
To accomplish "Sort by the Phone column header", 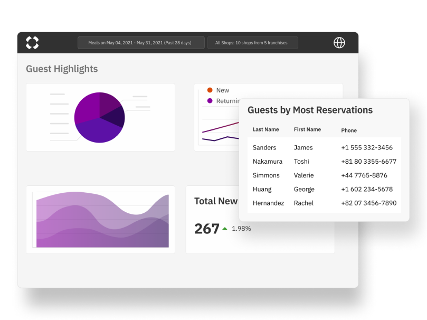I will coord(349,130).
